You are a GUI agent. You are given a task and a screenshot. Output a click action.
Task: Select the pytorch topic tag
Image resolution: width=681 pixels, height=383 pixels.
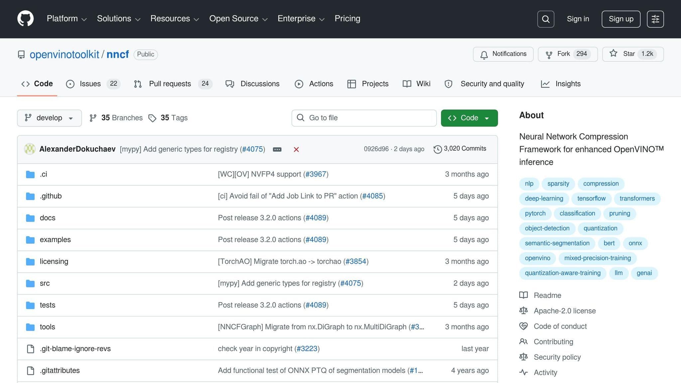coord(535,213)
